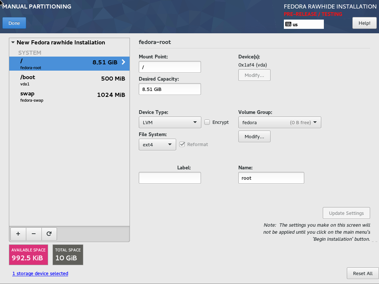379x284 pixels.
Task: Click the remove mount point minus icon
Action: coord(34,234)
